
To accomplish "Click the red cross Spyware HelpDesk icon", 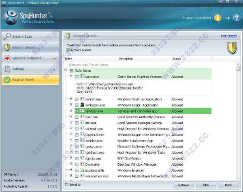I will (7, 58).
